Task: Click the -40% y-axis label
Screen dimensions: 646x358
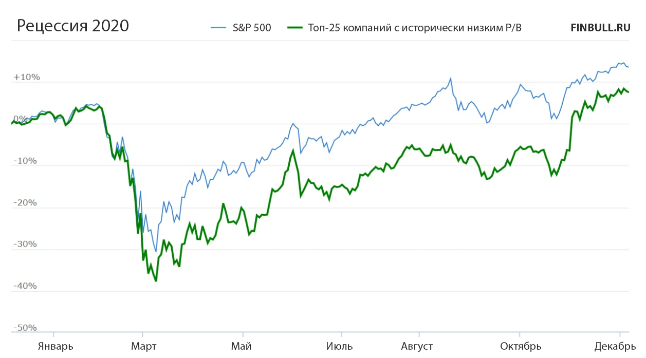Action: [x=25, y=286]
